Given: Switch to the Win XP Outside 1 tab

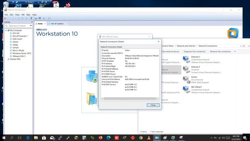Looking at the screenshot, I should pos(57,23).
